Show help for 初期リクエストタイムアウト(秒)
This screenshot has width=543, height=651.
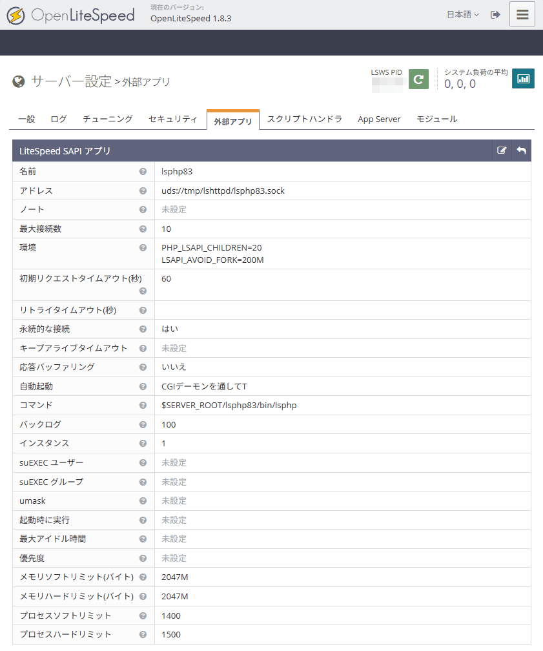tap(143, 291)
